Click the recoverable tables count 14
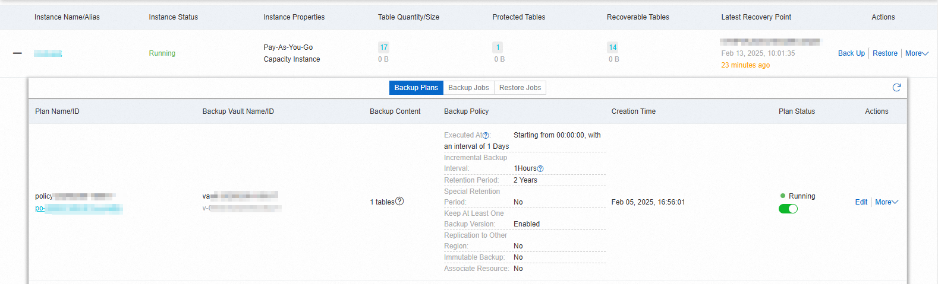Viewport: 938px width, 284px height. [x=612, y=47]
